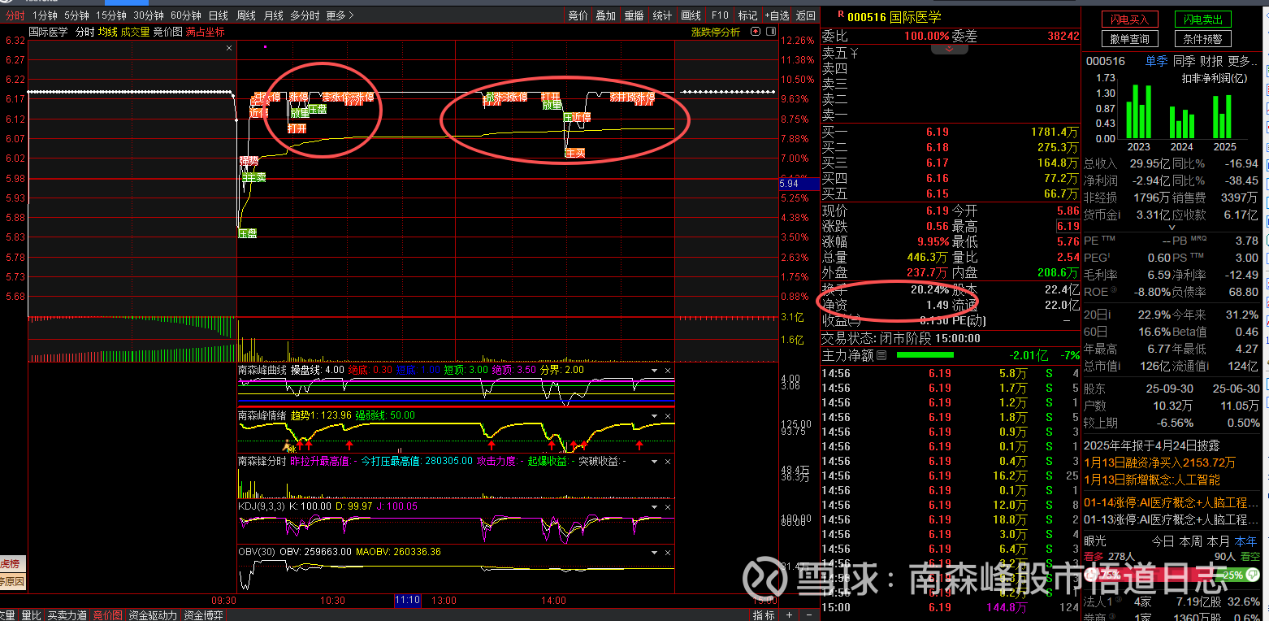Click the 条件预警 button
This screenshot has width=1269, height=621.
(1203, 38)
